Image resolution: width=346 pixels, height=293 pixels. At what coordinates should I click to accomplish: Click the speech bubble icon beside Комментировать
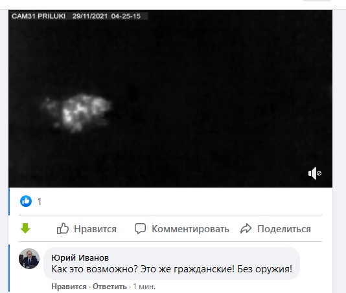140,229
